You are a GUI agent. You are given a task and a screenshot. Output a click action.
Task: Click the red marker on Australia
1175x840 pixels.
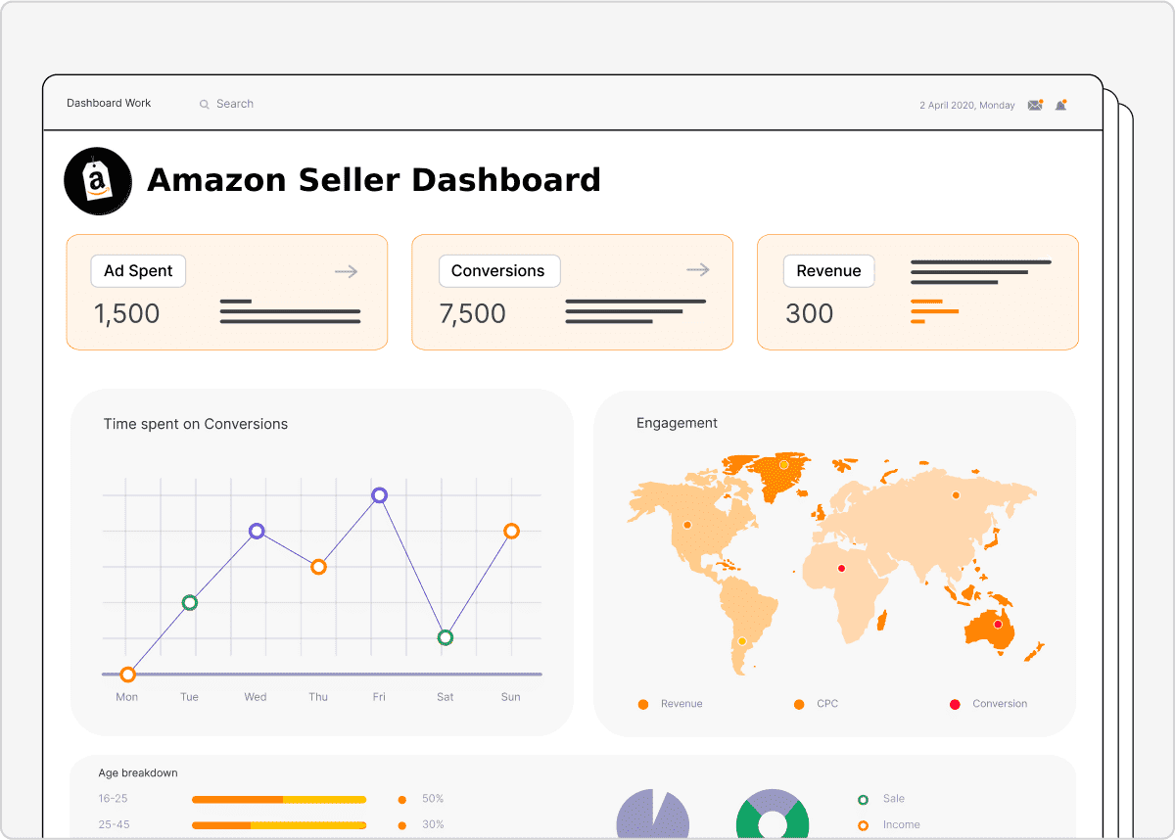pos(998,625)
